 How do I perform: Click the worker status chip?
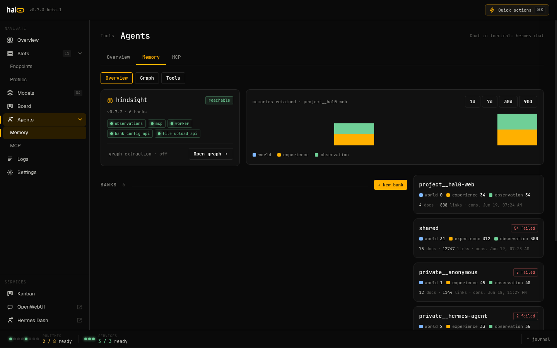coord(180,124)
